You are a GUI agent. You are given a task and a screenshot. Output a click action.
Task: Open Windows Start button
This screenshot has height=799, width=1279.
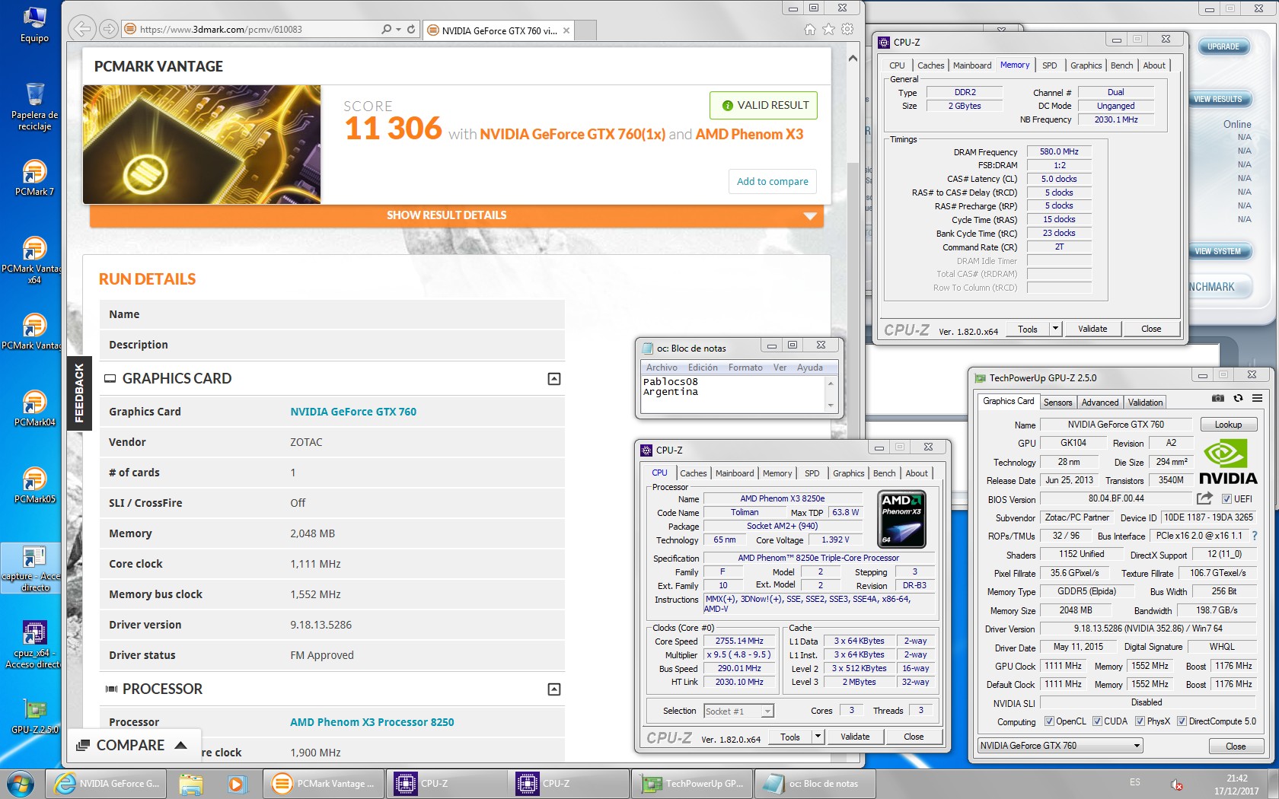coord(21,784)
